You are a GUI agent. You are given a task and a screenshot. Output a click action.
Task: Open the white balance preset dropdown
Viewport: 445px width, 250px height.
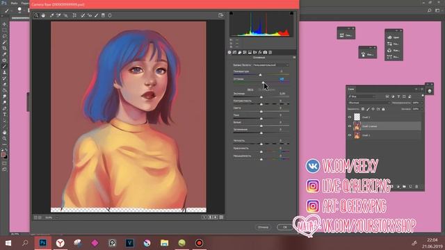pos(270,65)
